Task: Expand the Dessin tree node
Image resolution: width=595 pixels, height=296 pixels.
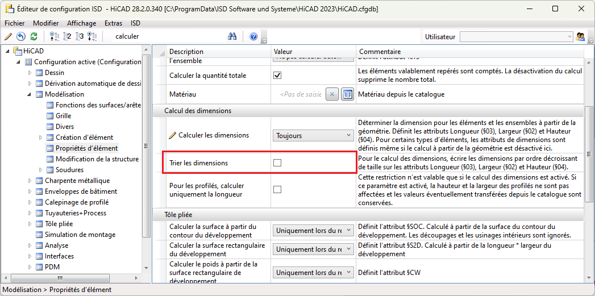Action: point(30,73)
